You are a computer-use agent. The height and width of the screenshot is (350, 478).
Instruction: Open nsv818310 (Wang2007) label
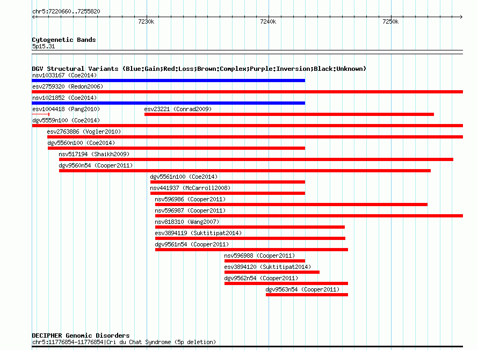click(x=187, y=222)
